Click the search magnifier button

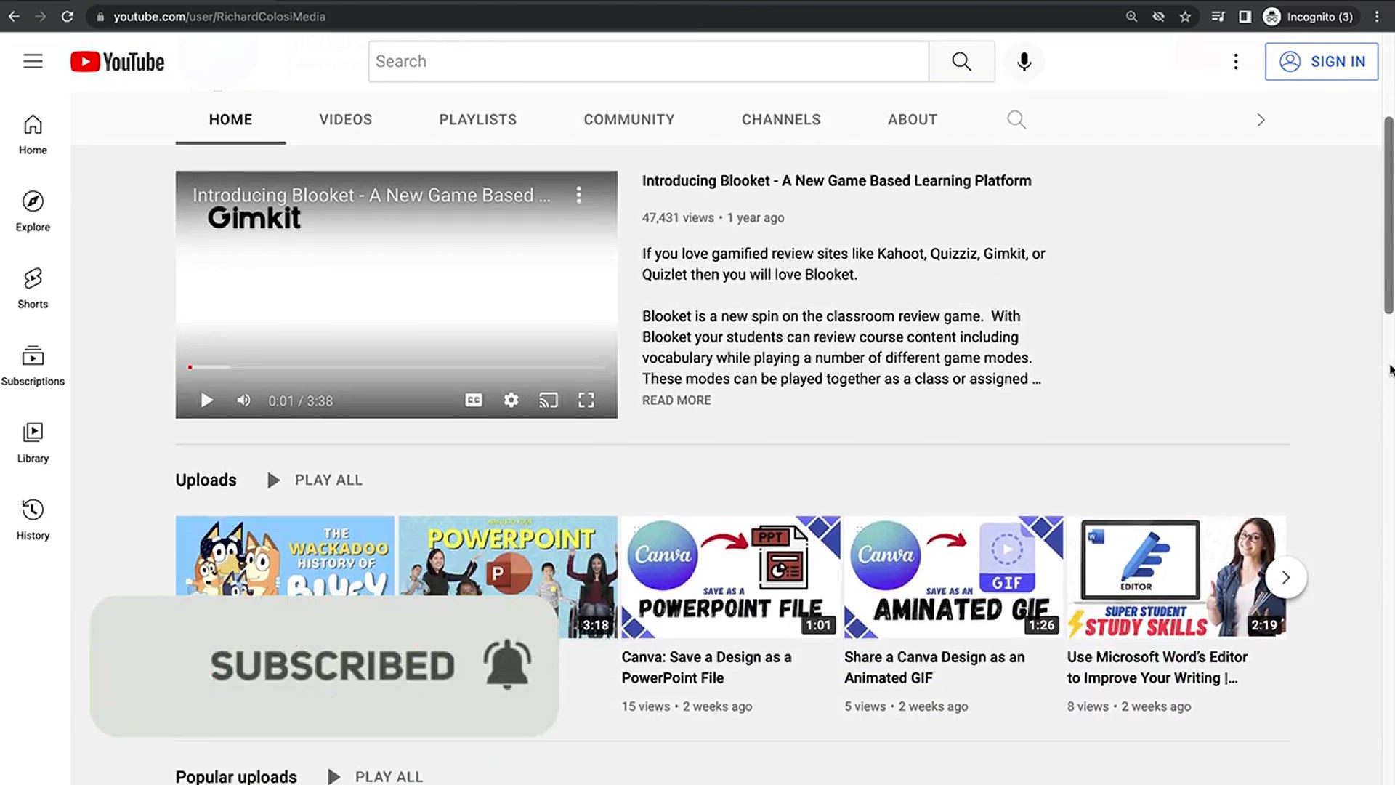point(961,61)
